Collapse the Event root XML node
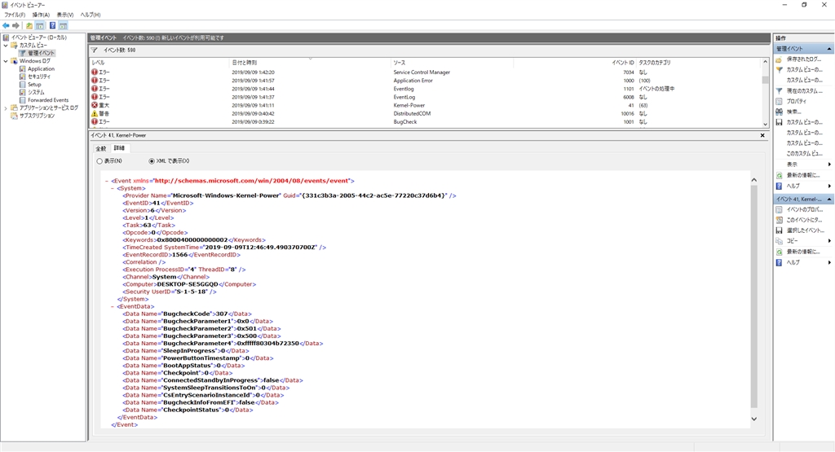The height and width of the screenshot is (452, 835). tap(107, 181)
